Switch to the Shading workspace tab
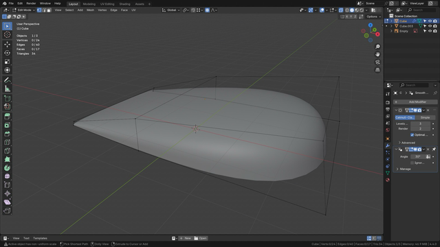Screen dimensions: 440x247 coord(124,4)
